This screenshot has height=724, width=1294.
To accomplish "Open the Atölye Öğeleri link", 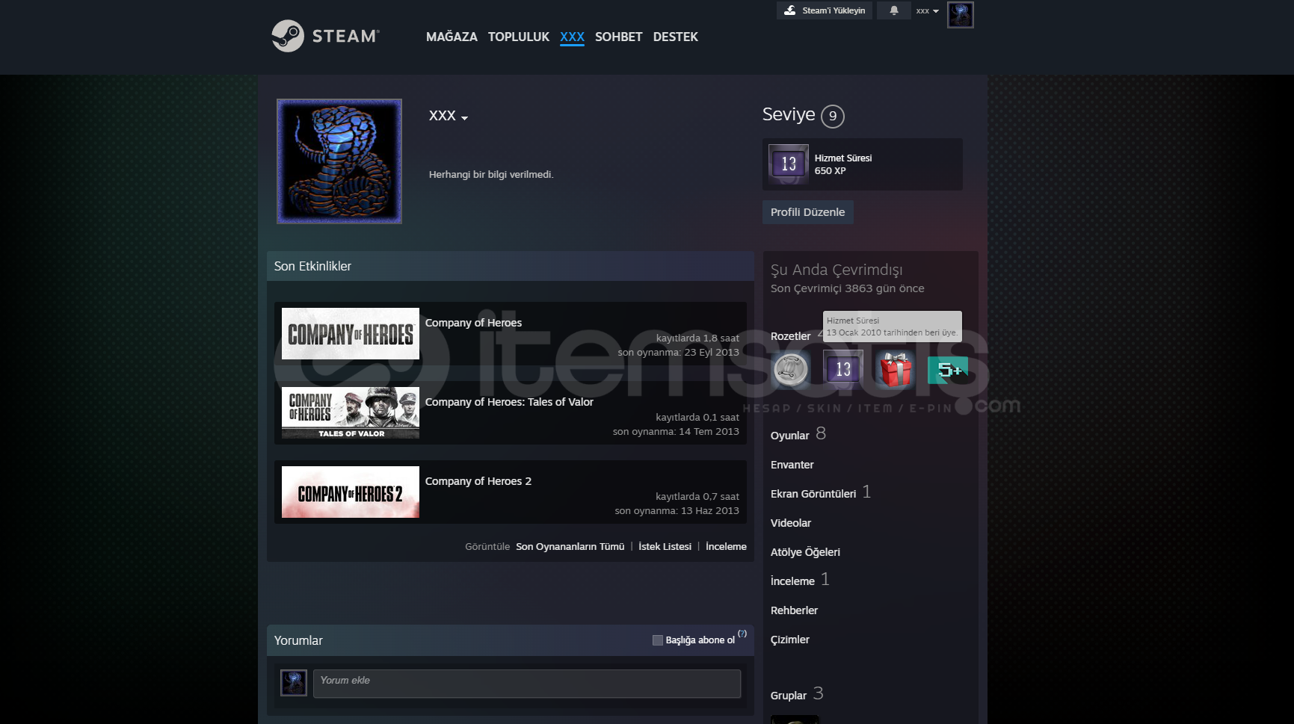I will [x=805, y=552].
